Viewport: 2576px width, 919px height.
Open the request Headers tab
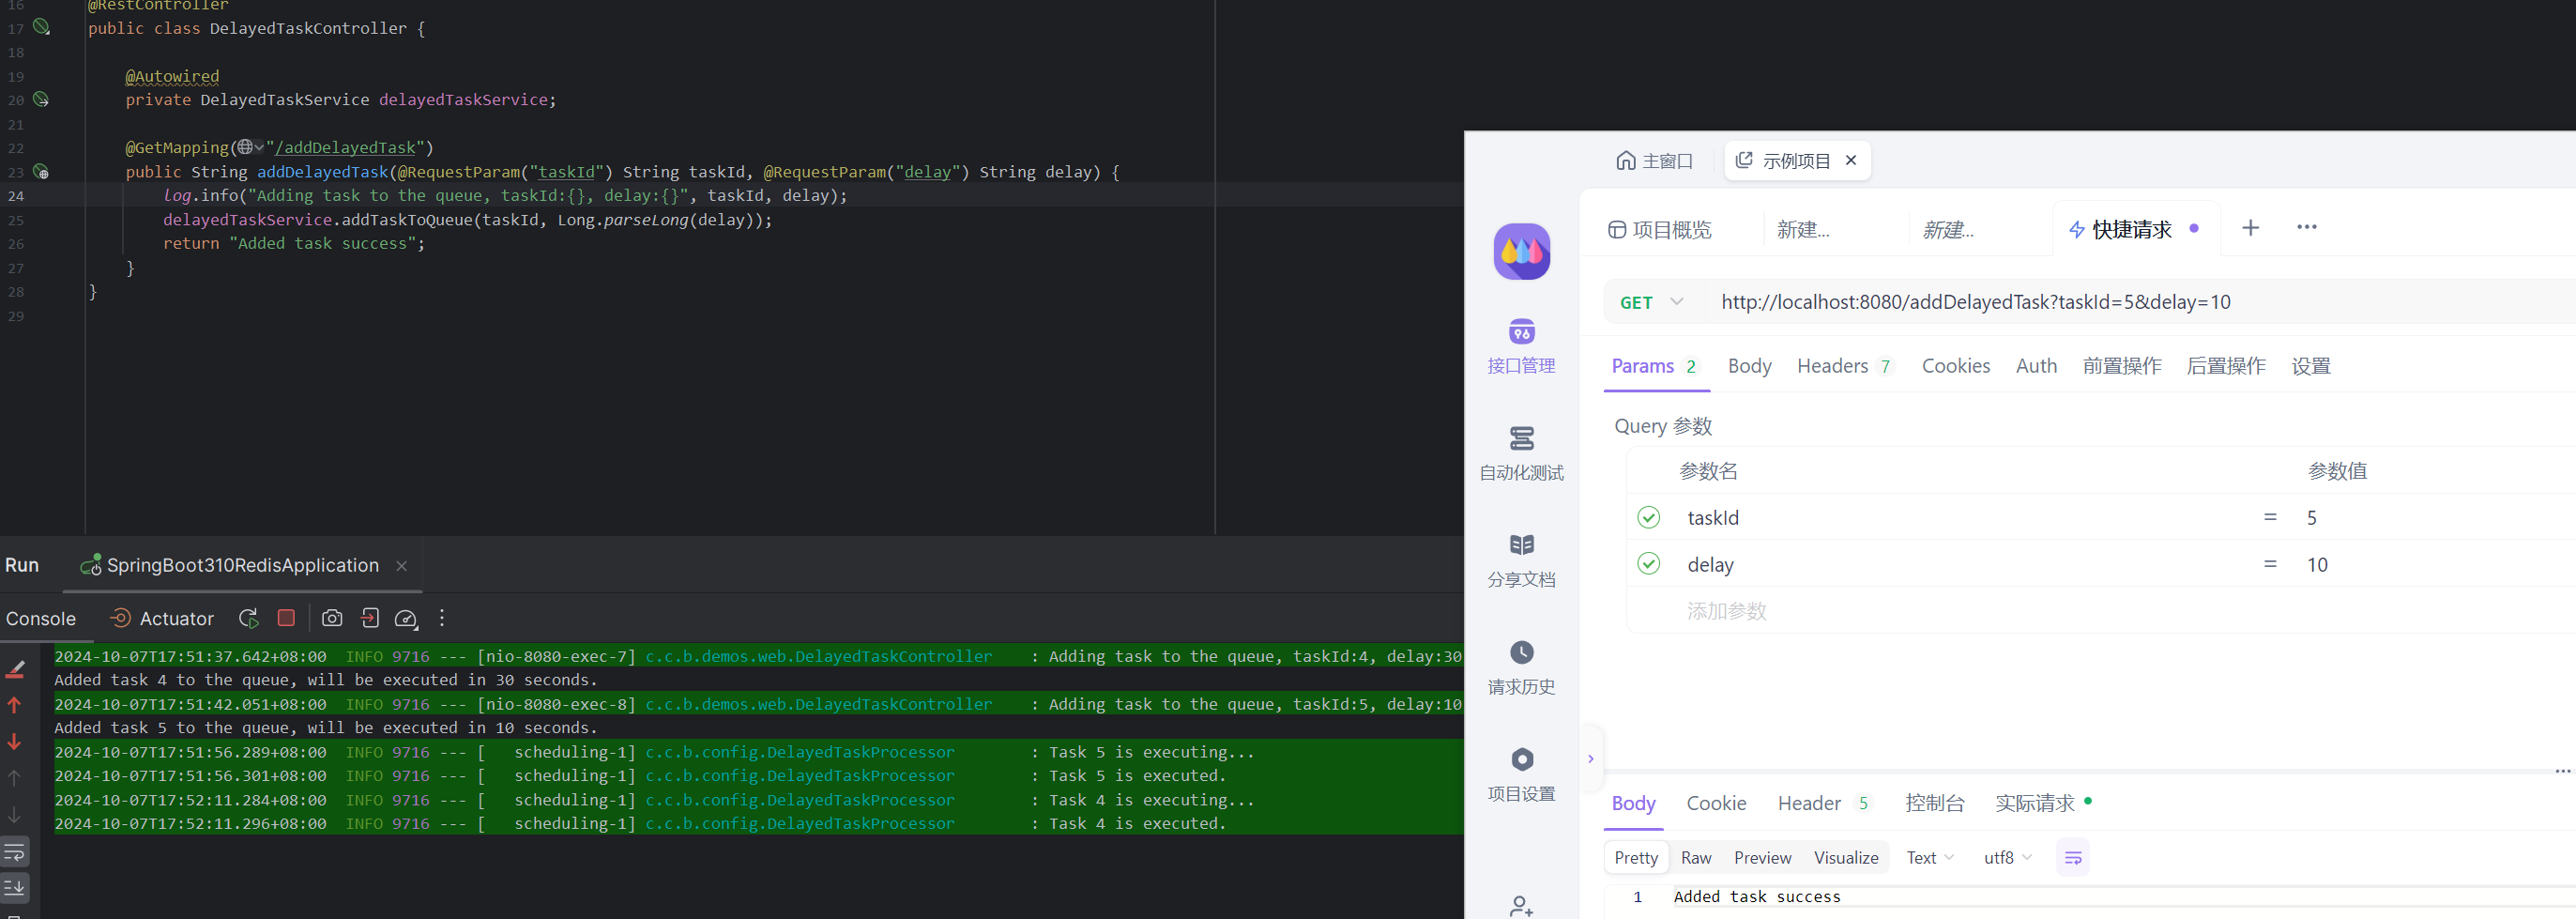tap(1844, 366)
